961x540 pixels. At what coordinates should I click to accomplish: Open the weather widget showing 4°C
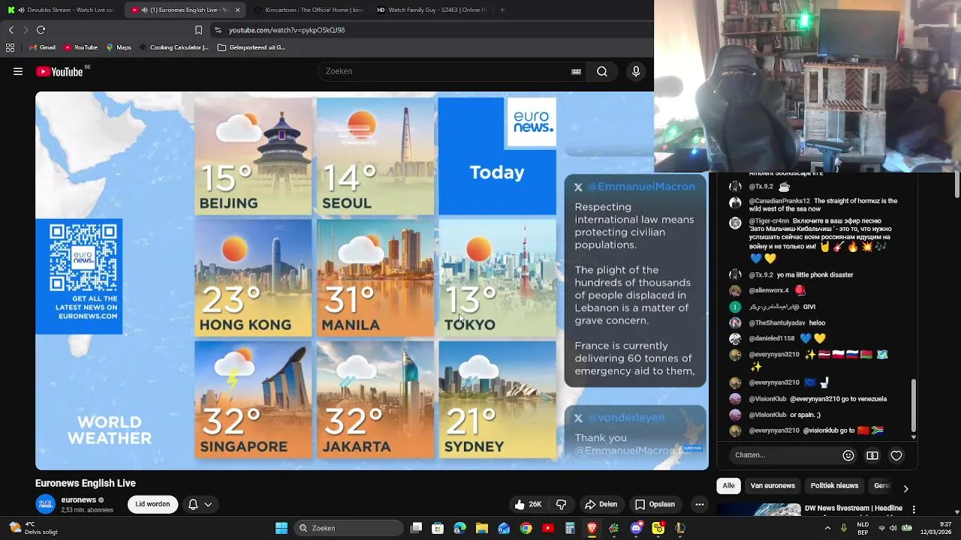point(33,528)
